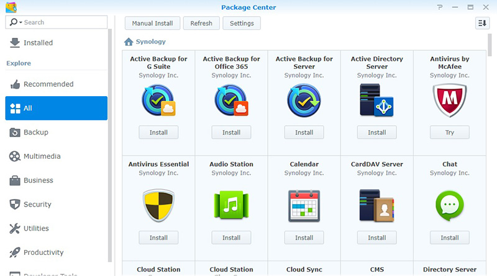Open the Settings button in toolbar
This screenshot has height=276, width=497.
point(242,23)
